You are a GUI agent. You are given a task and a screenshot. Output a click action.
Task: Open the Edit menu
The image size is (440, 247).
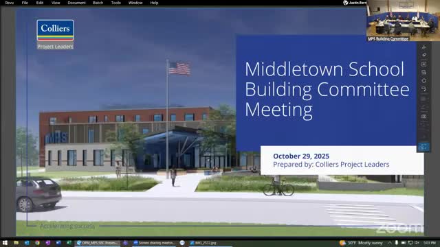pyautogui.click(x=40, y=3)
